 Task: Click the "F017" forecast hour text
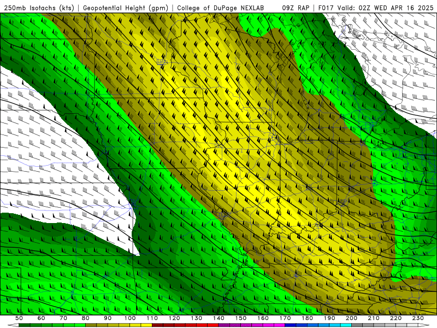[326, 8]
